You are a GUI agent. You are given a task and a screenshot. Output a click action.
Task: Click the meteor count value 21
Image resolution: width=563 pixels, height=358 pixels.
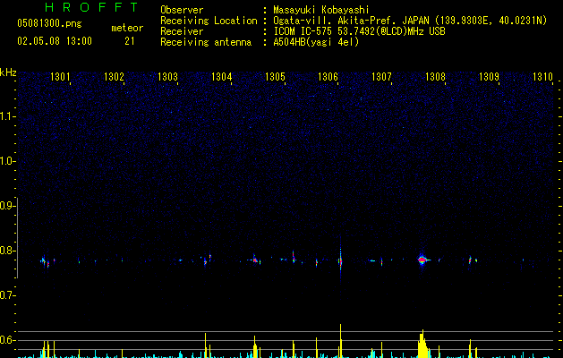click(130, 41)
